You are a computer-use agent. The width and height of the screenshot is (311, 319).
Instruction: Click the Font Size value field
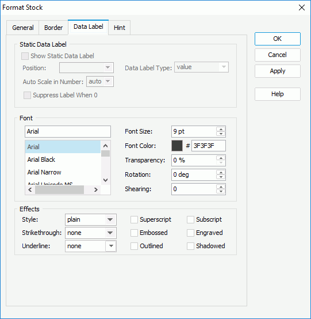(x=194, y=131)
